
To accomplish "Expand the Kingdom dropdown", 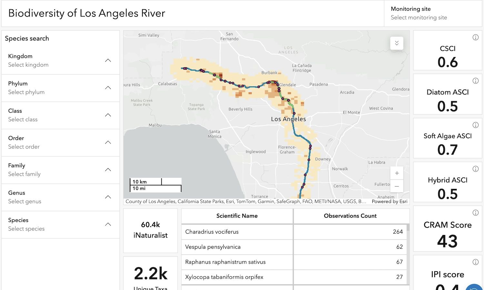I will coord(108,61).
